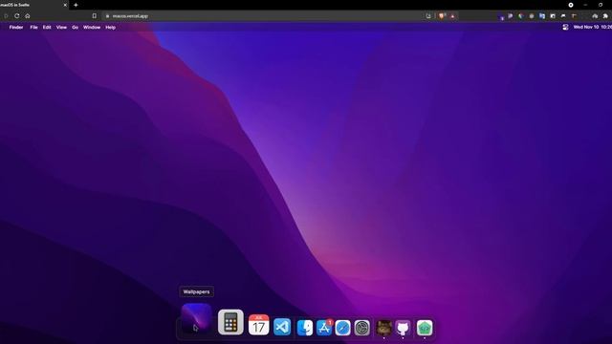Open the Calendar app showing 17

tap(259, 325)
